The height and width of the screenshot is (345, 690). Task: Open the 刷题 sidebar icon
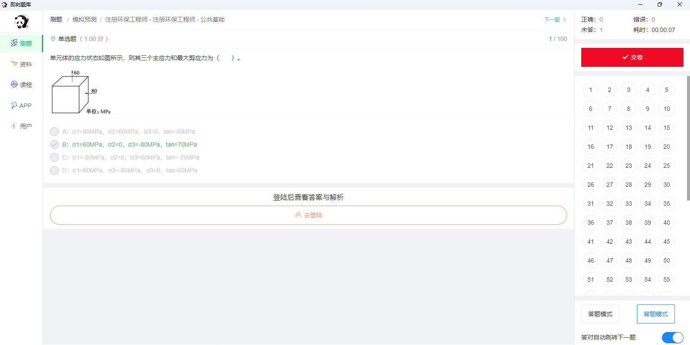14,43
